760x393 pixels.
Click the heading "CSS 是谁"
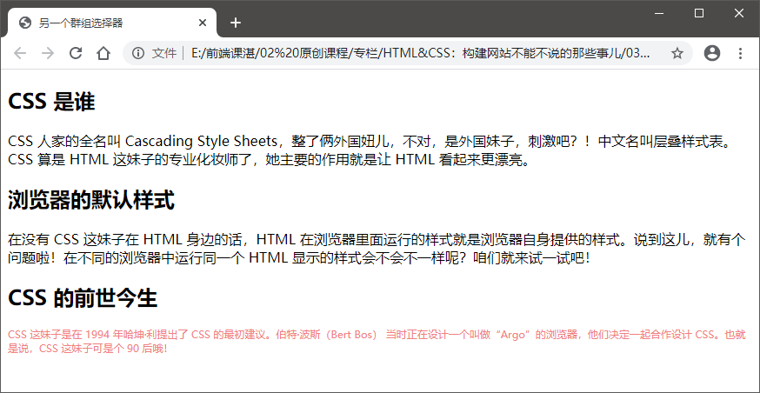(x=51, y=102)
